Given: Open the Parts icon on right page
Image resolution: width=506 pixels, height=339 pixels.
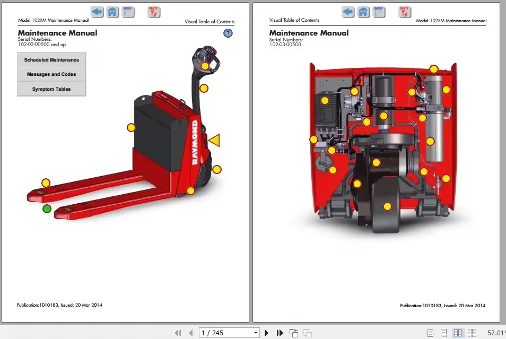Looking at the screenshot, I should click(x=405, y=12).
